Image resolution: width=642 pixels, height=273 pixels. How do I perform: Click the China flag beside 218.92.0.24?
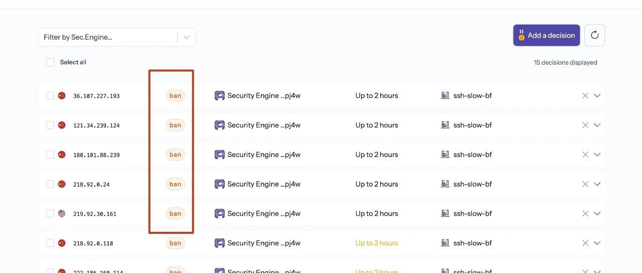point(62,184)
